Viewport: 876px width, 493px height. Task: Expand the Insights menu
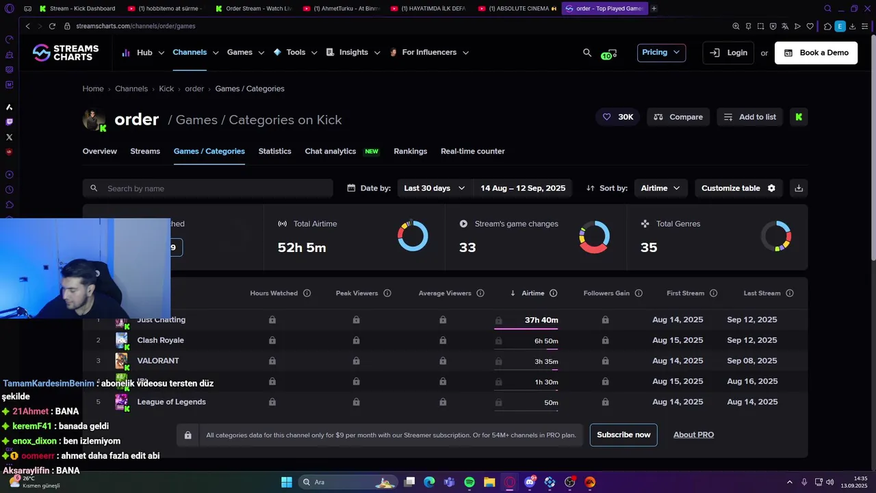353,53
